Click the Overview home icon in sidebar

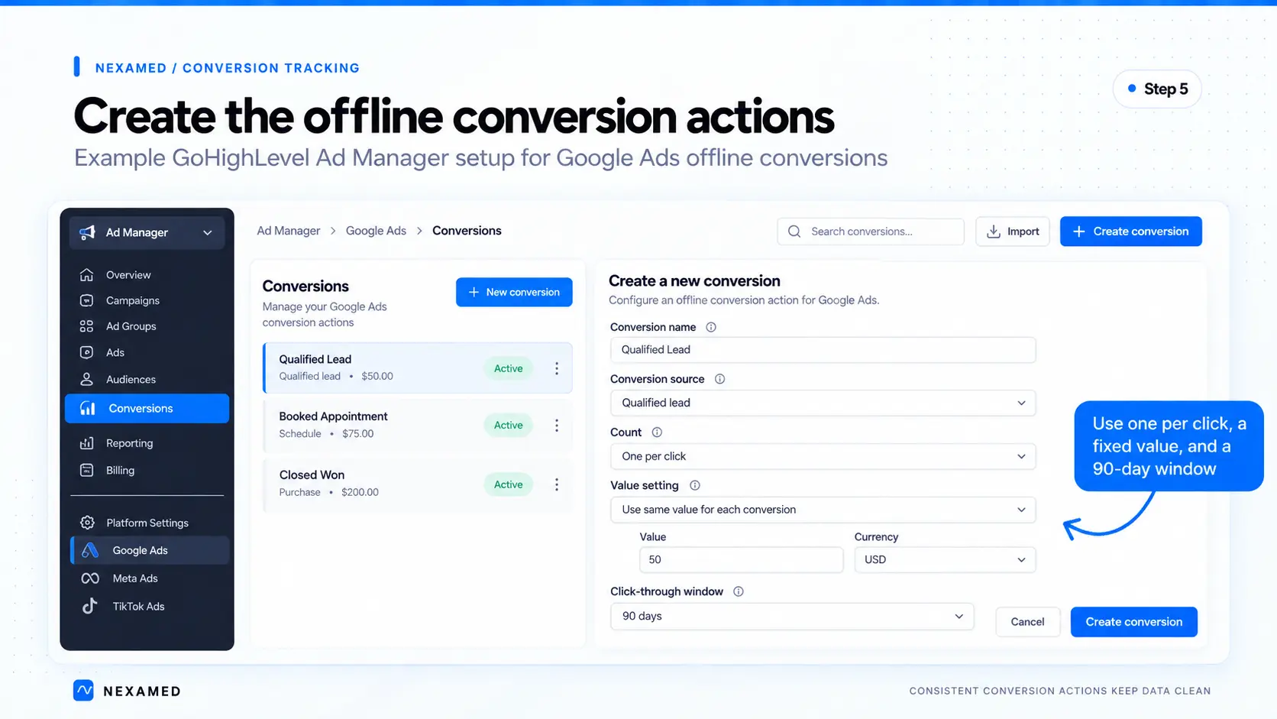[x=87, y=275]
